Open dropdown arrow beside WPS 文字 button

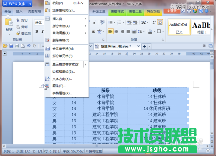click(30, 4)
